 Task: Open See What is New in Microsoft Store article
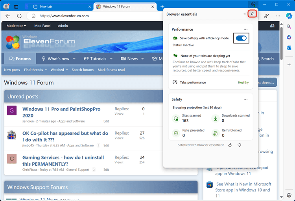point(243,190)
